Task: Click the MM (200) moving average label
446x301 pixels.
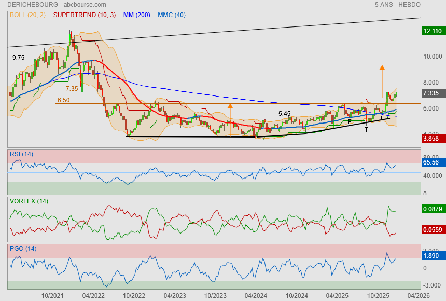Action: tap(136, 15)
